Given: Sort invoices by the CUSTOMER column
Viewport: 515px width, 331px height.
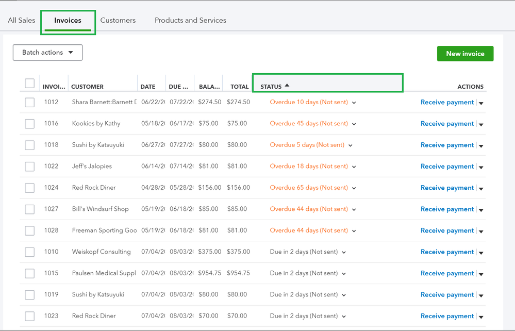Looking at the screenshot, I should click(87, 86).
